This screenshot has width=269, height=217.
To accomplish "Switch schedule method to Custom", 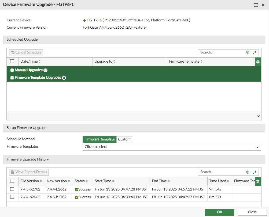I will tap(124, 139).
